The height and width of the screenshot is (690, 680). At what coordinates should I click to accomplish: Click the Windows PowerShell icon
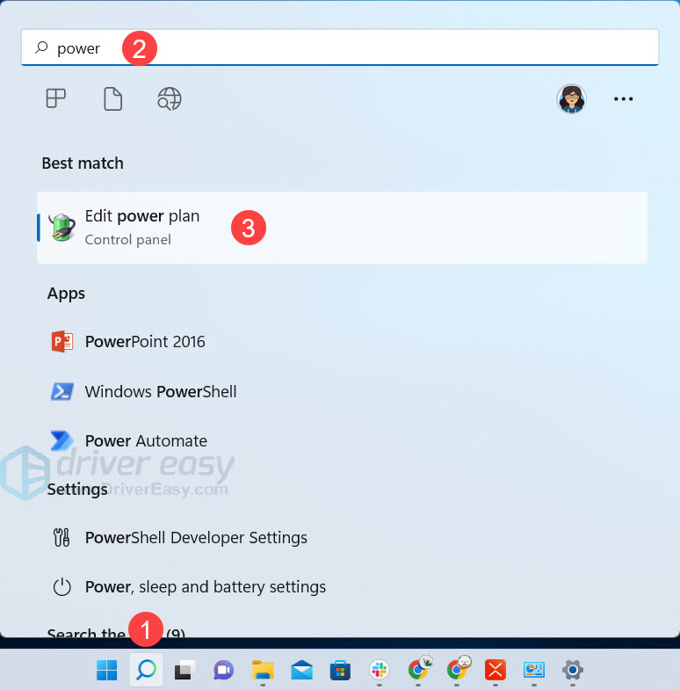(62, 391)
